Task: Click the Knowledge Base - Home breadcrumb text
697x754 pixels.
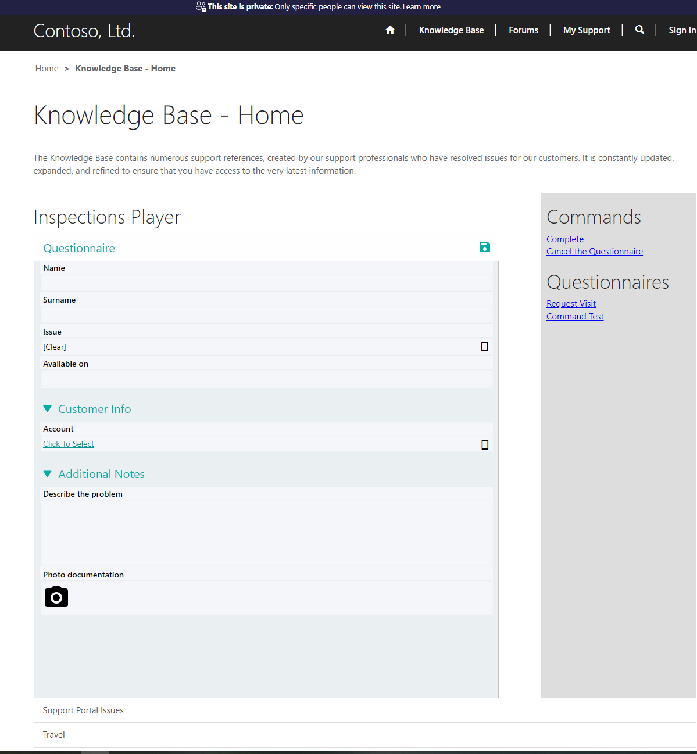Action: click(x=126, y=69)
